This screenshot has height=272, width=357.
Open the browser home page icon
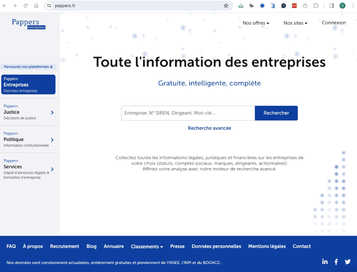36,6
